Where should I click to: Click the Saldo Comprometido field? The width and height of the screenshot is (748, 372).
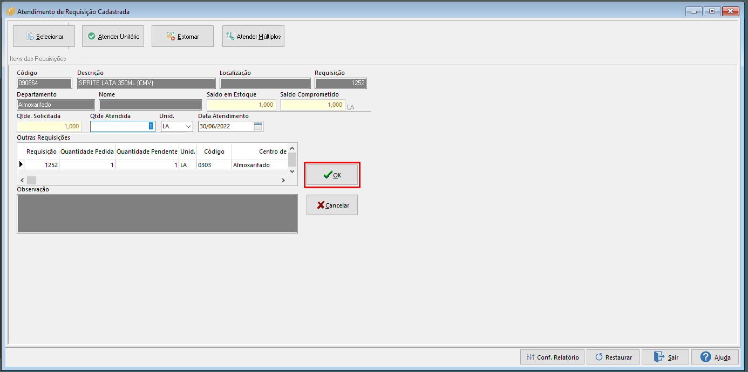pyautogui.click(x=312, y=105)
